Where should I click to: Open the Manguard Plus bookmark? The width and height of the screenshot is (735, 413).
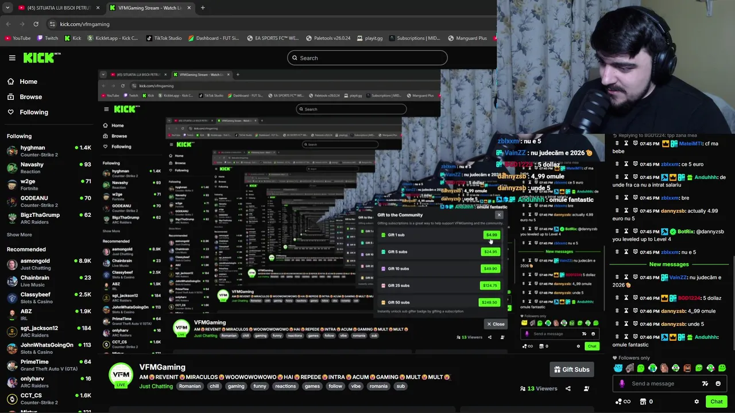click(467, 38)
